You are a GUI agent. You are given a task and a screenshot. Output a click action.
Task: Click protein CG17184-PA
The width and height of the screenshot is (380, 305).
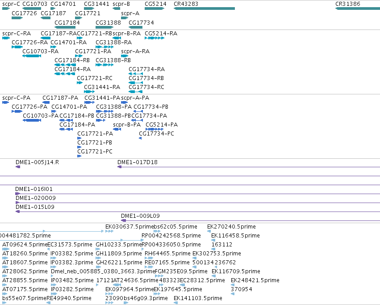pyautogui.click(x=77, y=125)
